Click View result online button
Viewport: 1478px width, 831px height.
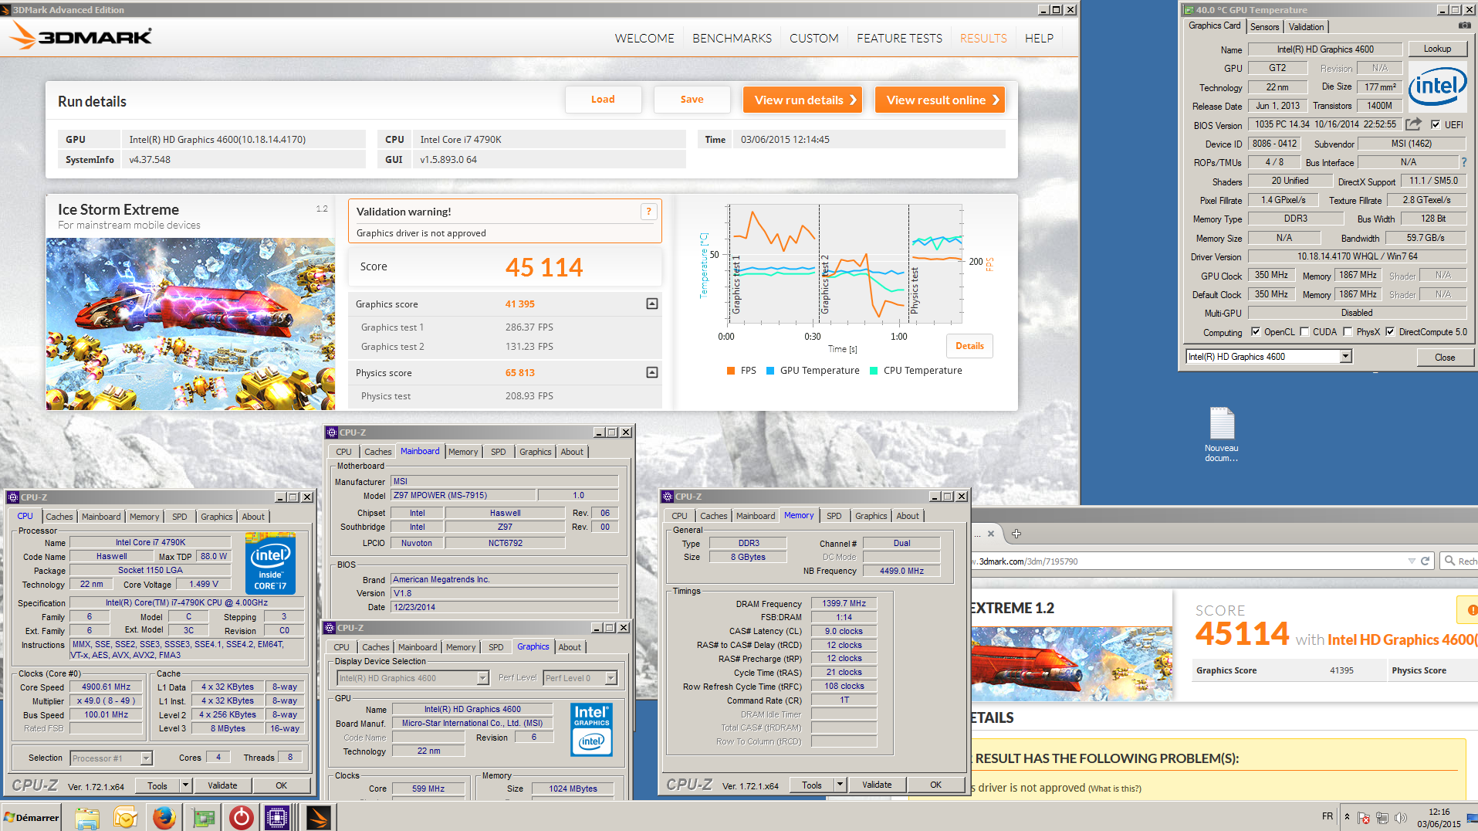pos(940,100)
